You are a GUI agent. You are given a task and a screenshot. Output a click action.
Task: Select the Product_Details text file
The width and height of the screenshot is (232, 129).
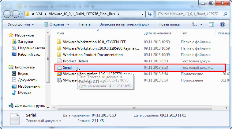pyautogui.click(x=76, y=61)
